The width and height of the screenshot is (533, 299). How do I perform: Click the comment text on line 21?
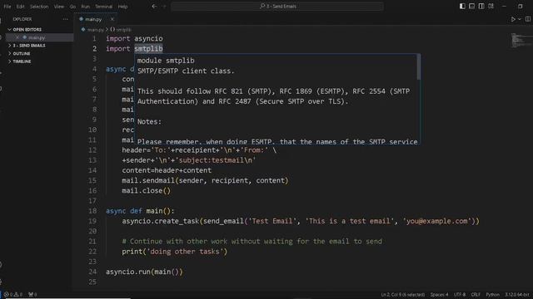pyautogui.click(x=252, y=242)
